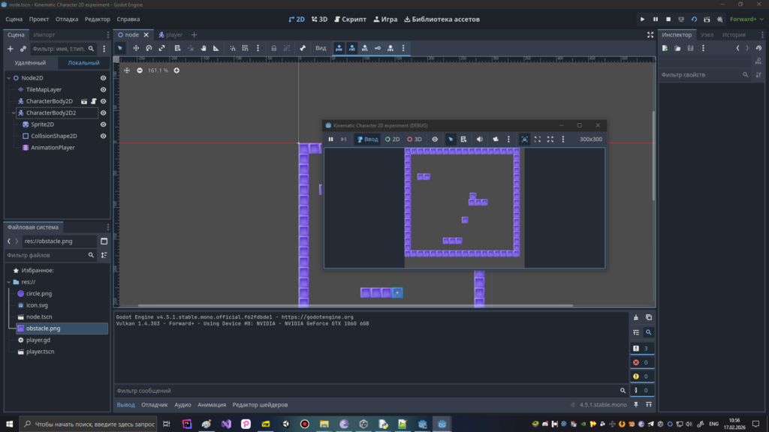Toggle file system split view icon

pyautogui.click(x=104, y=241)
